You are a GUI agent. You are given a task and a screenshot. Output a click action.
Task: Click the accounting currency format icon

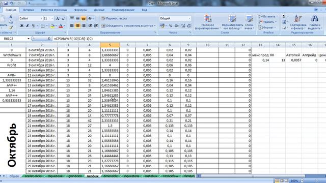tap(162, 26)
